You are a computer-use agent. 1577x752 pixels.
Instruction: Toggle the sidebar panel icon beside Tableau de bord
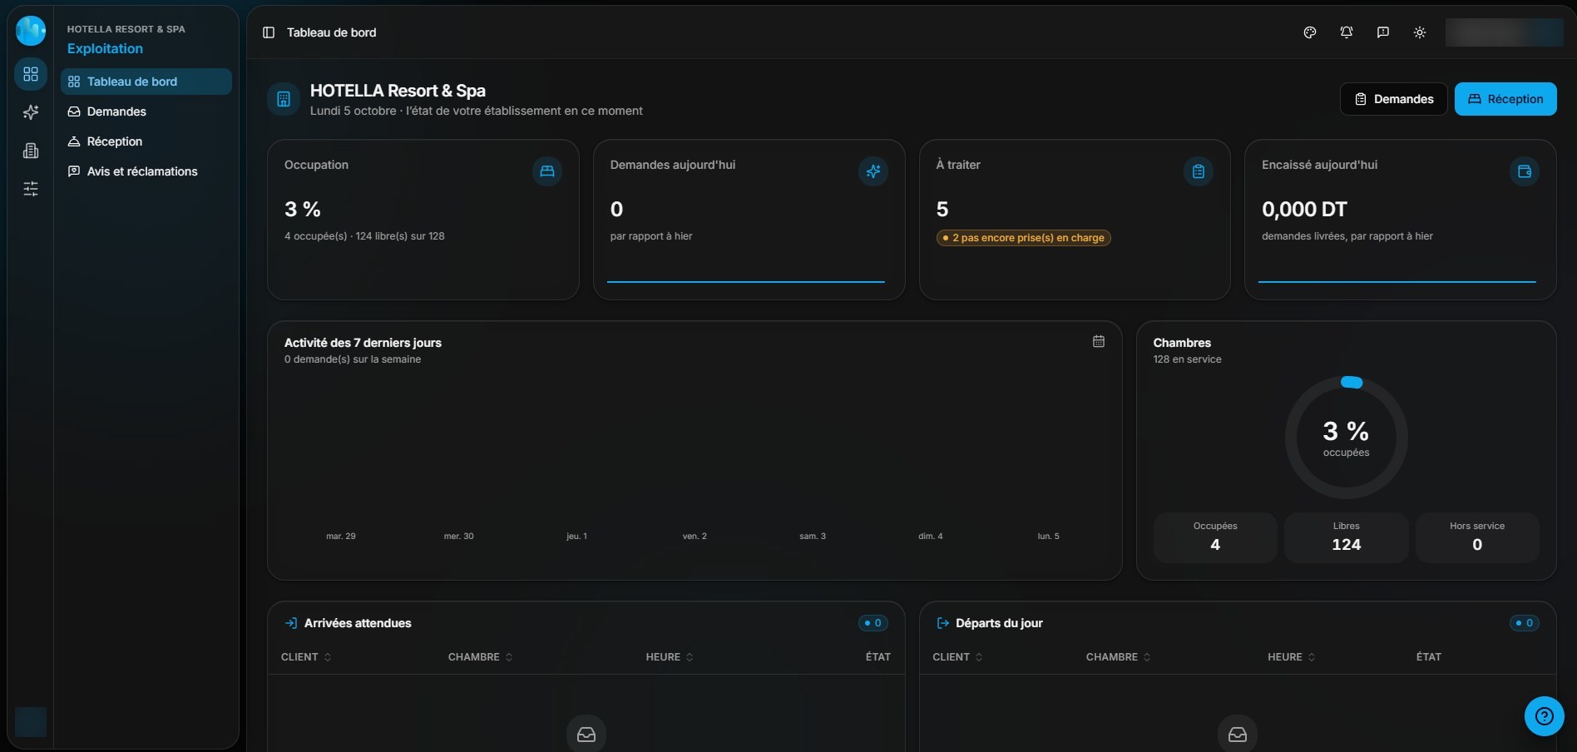(x=269, y=32)
